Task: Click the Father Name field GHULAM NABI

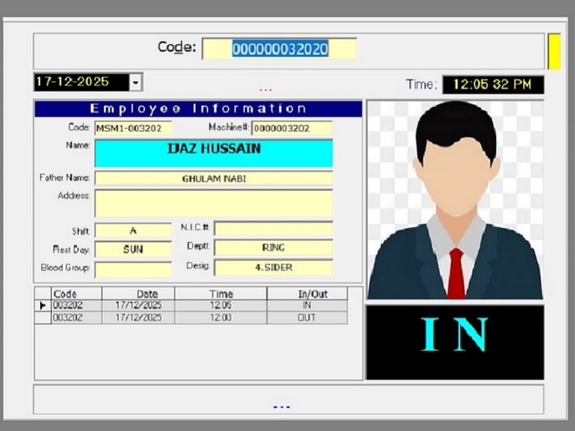Action: 214,179
